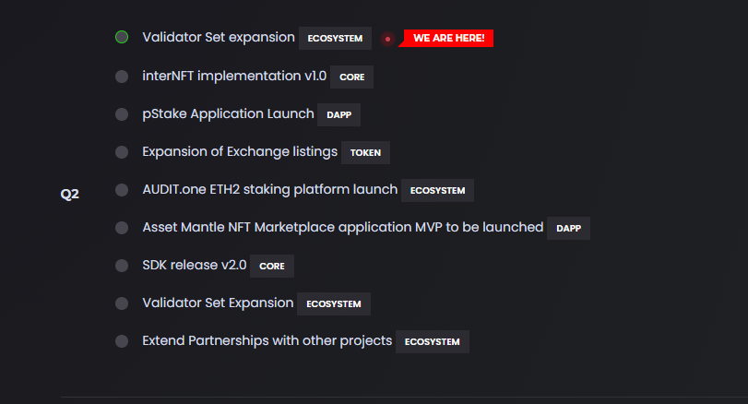Click the DAPP tag beside pStake Application Launch

pyautogui.click(x=338, y=115)
